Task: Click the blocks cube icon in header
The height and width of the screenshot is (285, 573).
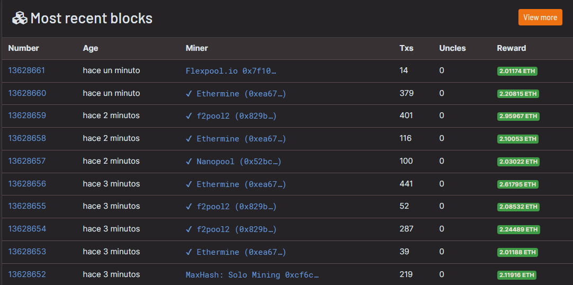Action: click(20, 19)
